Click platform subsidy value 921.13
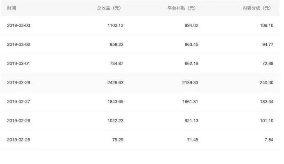Image resolution: width=284 pixels, height=164 pixels. point(191,121)
